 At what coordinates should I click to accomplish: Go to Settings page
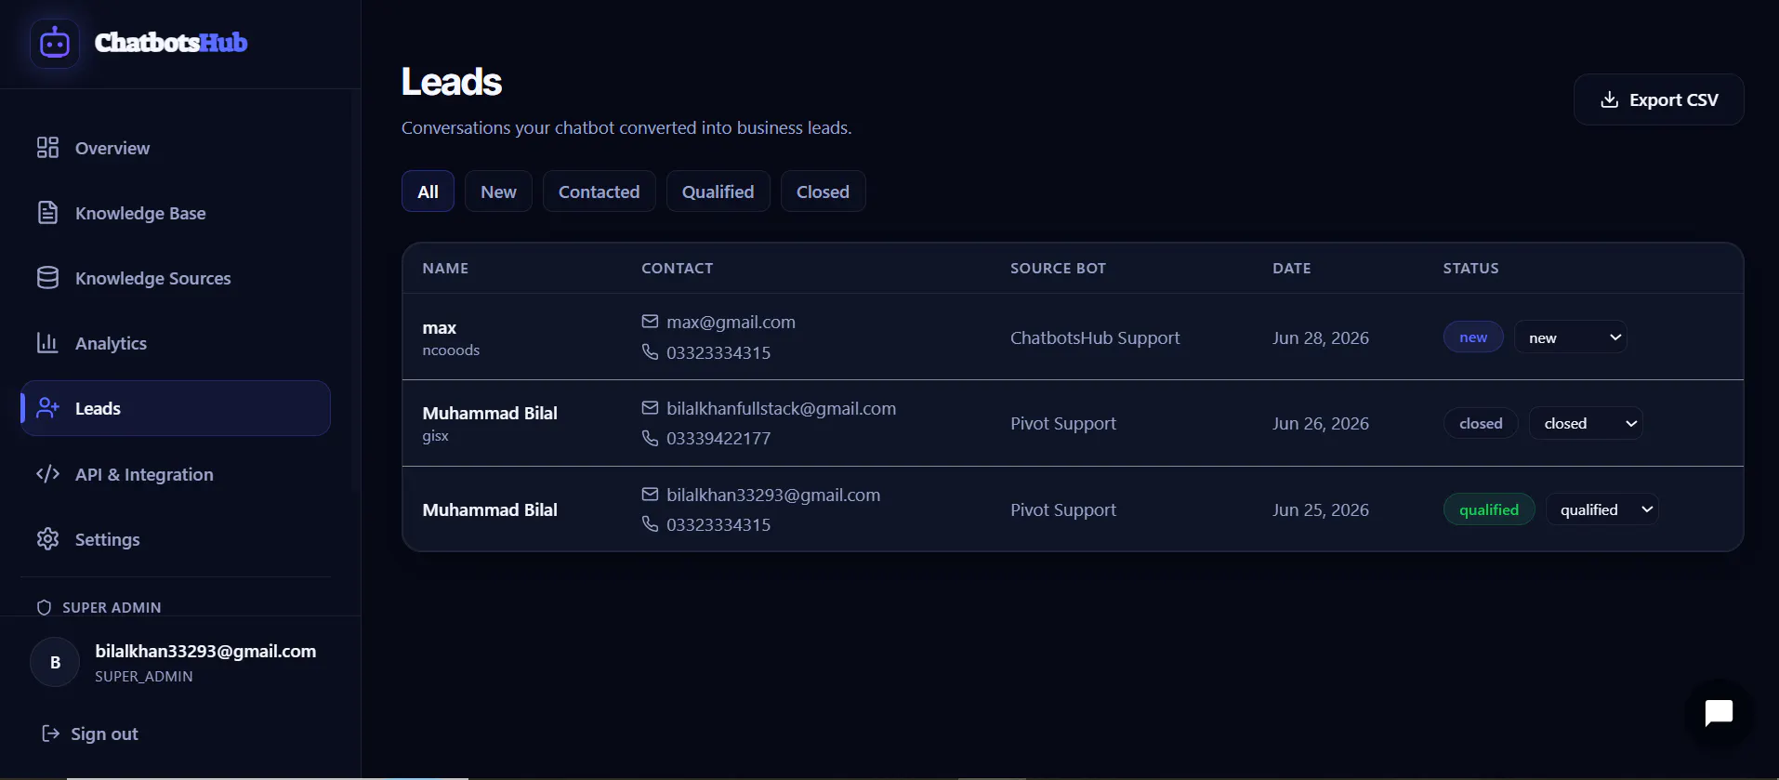tap(176, 539)
